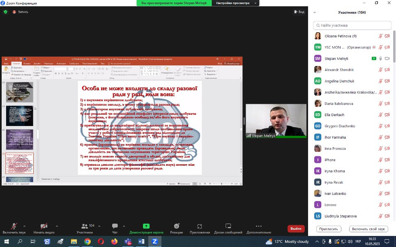Select participant Alexandr Shendrik in list

[x=352, y=70]
